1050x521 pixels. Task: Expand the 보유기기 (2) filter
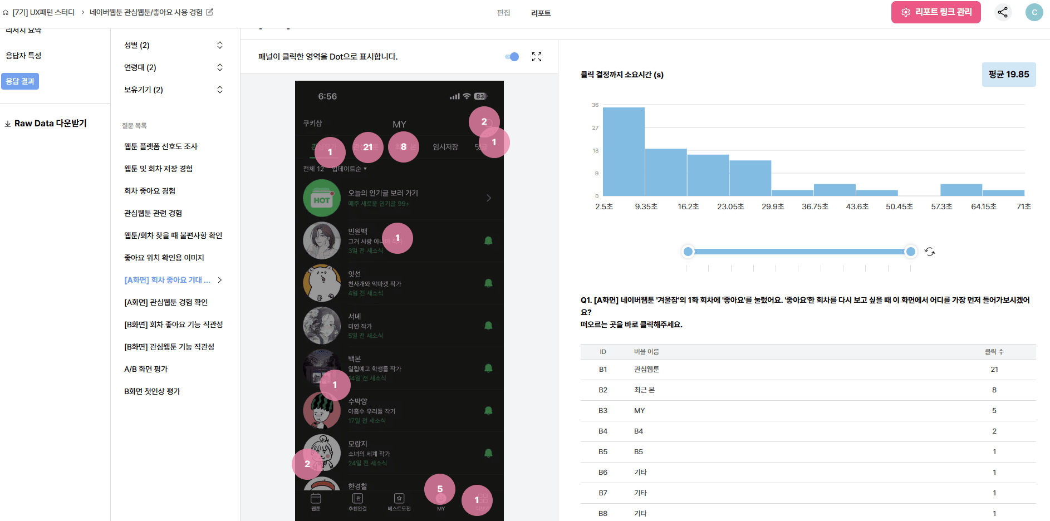[x=220, y=90]
